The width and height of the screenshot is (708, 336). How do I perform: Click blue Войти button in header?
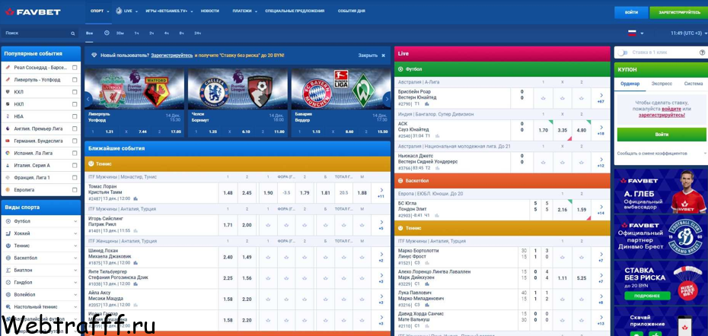point(631,13)
